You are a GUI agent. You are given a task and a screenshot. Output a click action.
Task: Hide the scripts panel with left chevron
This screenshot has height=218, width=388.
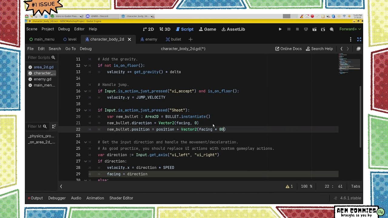(x=61, y=187)
